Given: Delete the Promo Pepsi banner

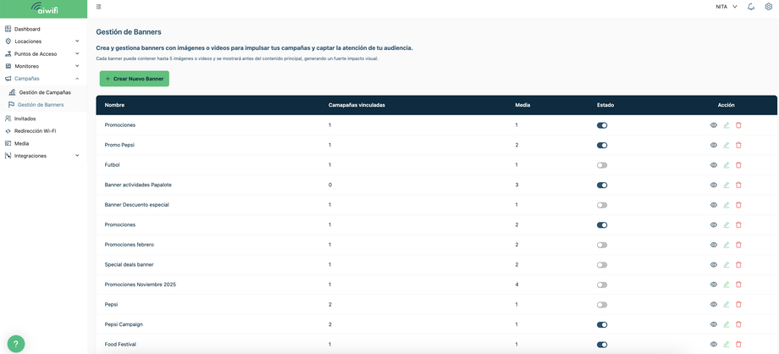Looking at the screenshot, I should (x=738, y=145).
